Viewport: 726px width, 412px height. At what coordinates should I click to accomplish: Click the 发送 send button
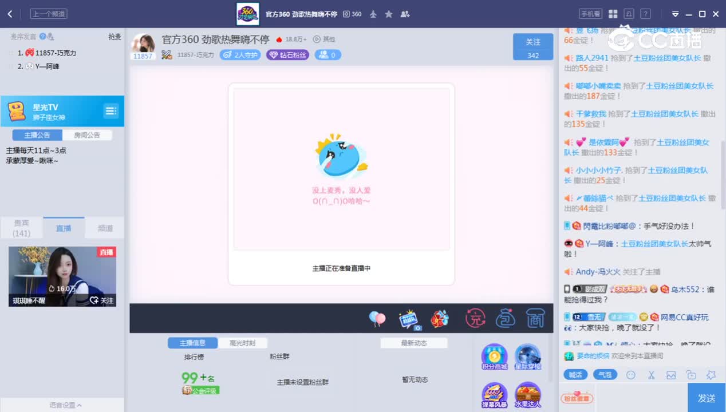707,398
